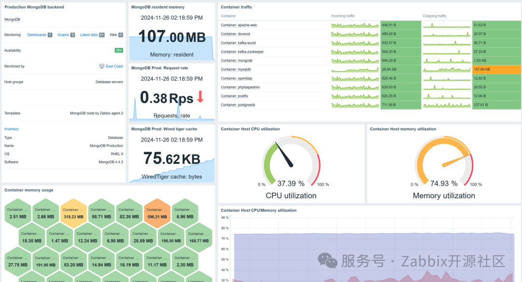The image size is (522, 282).
Task: Click the 28.84 KB incoming traffic cell
Action: [401, 70]
